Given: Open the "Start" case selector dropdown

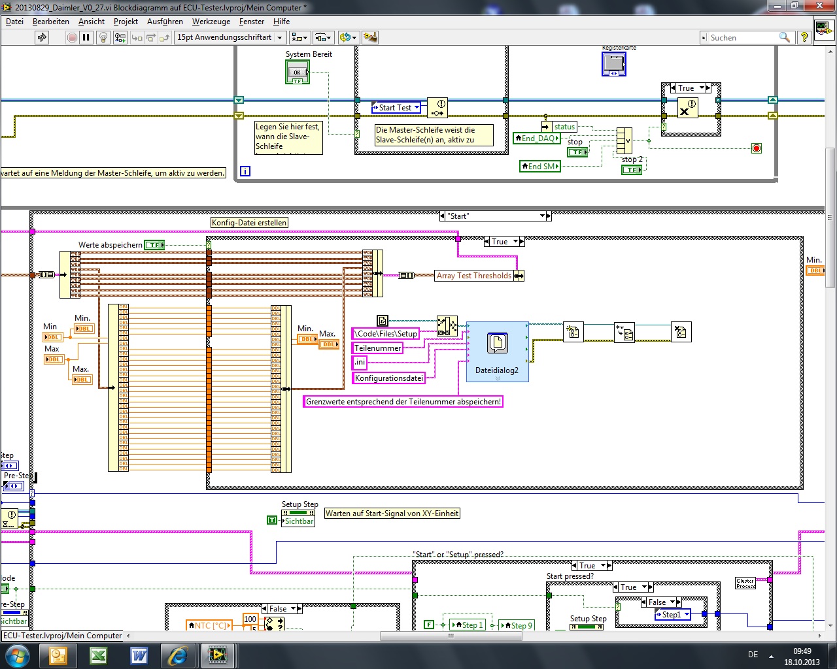Looking at the screenshot, I should pos(542,216).
